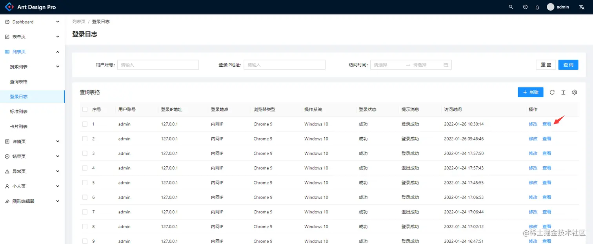593x244 pixels.
Task: Click the 详情页 profile icon
Action: tap(7, 141)
